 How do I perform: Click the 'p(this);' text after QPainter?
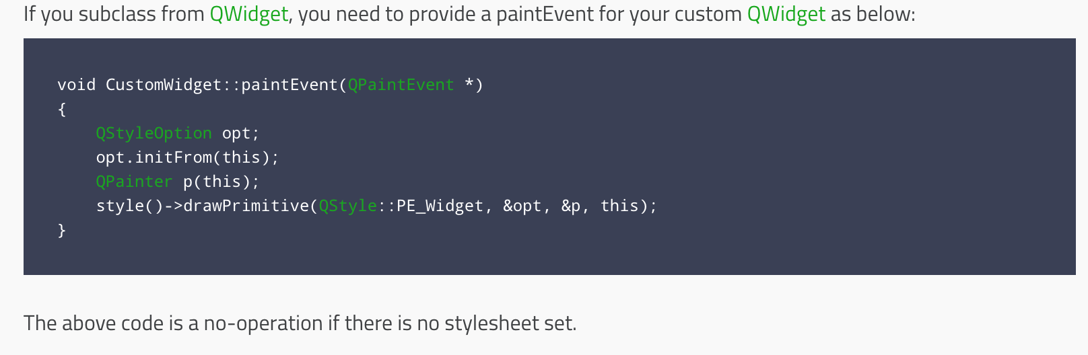click(221, 182)
